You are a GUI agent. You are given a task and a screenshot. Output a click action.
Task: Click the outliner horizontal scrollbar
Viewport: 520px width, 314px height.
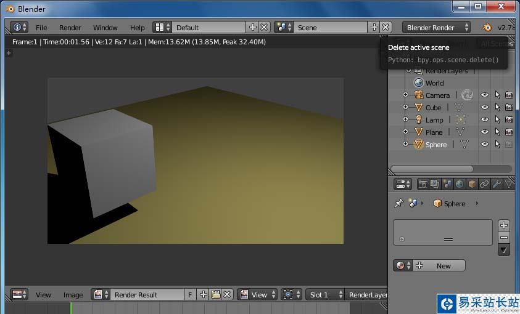[432, 169]
